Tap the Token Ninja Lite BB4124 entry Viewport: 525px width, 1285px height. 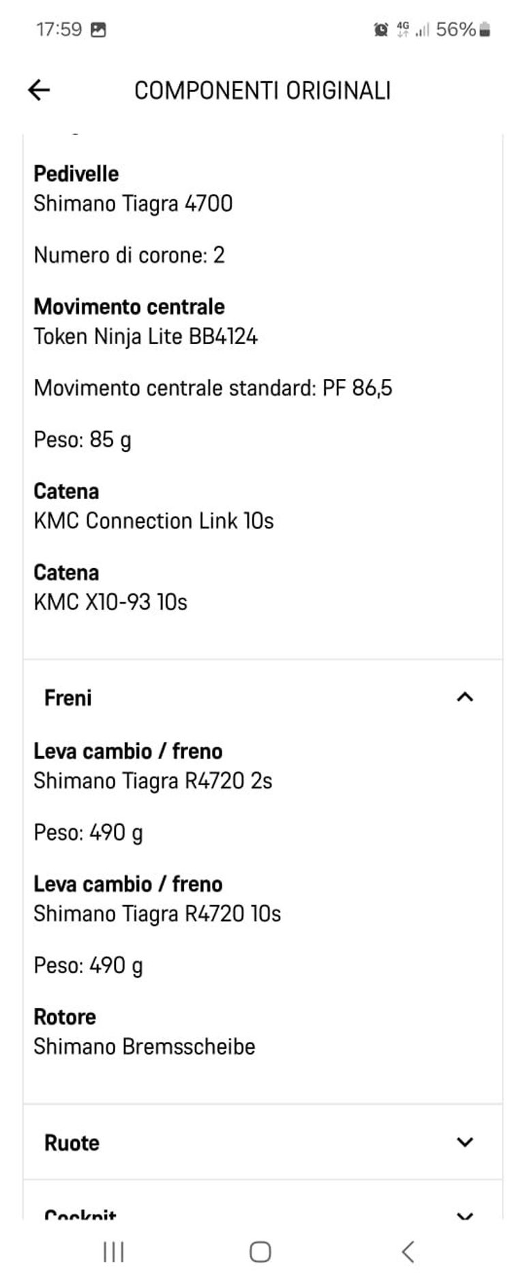pos(145,337)
